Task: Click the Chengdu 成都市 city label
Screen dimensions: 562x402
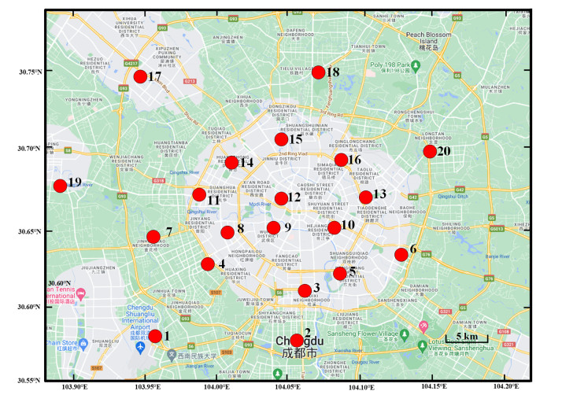Action: 297,348
